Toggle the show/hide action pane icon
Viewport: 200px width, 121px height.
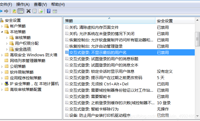tap(55, 11)
